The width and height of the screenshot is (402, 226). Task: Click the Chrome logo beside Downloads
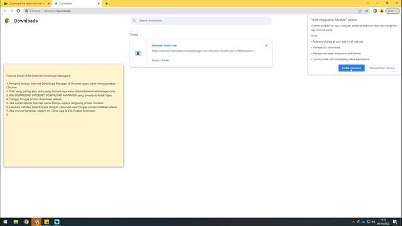coord(7,21)
